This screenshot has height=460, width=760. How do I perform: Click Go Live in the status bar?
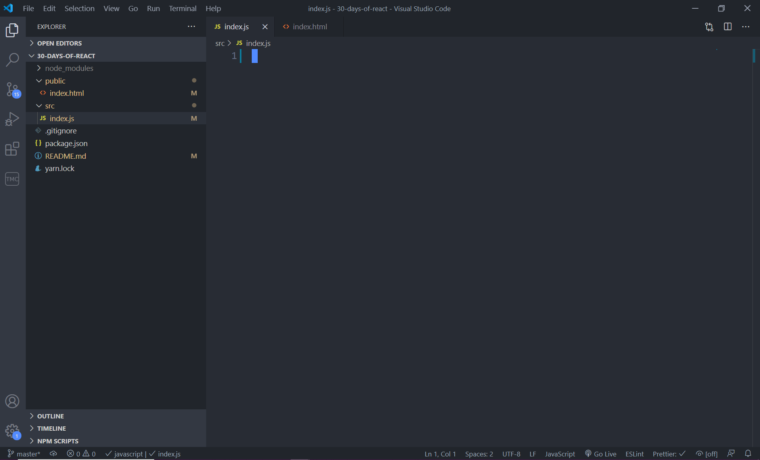coord(600,454)
